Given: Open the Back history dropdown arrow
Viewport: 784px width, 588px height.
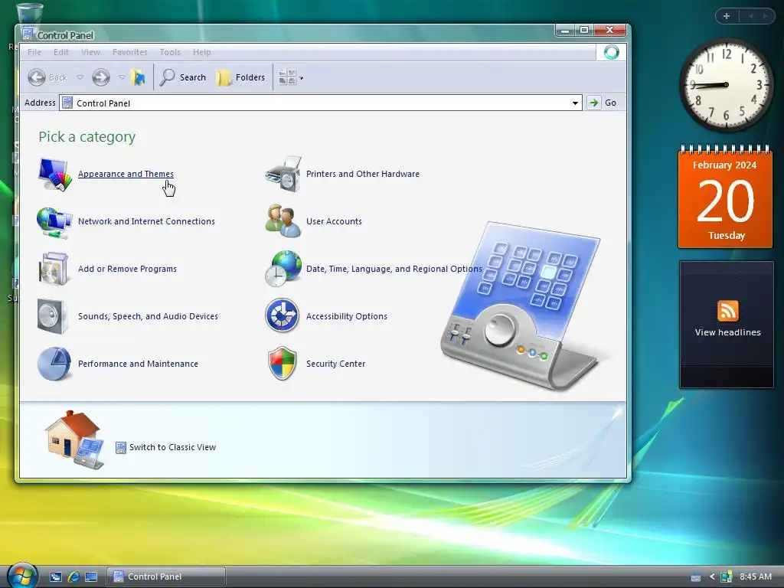Looking at the screenshot, I should click(x=80, y=77).
